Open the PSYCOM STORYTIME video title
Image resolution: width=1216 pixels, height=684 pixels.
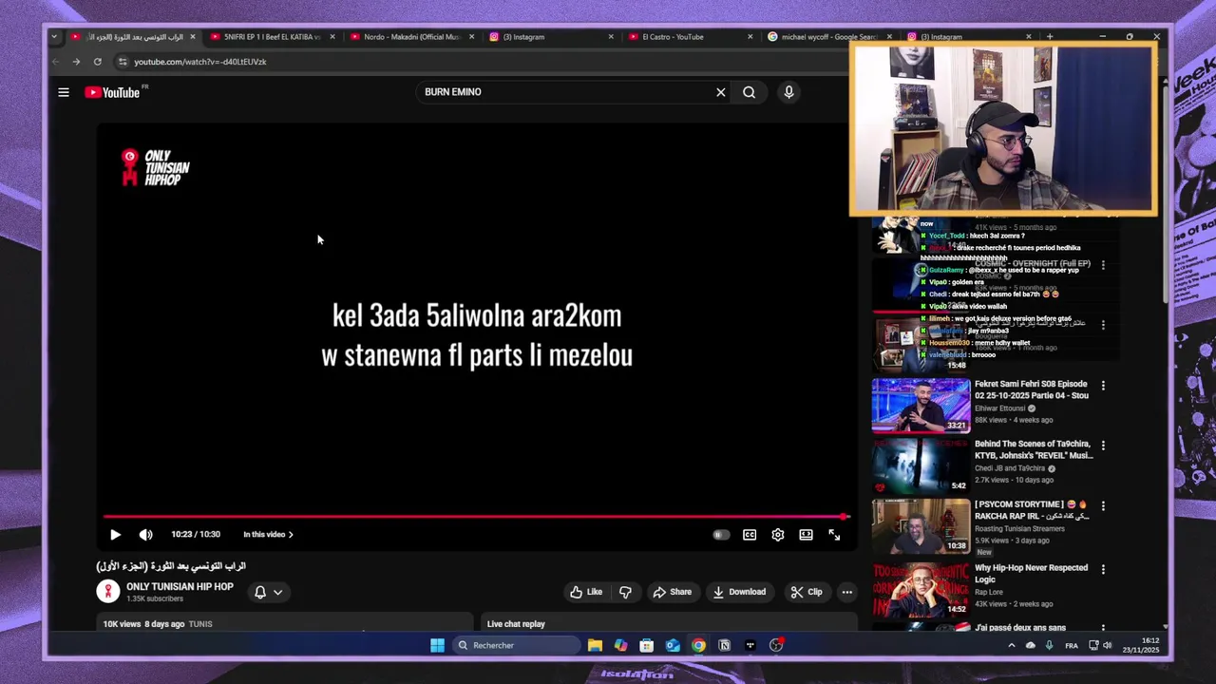[x=1032, y=510]
